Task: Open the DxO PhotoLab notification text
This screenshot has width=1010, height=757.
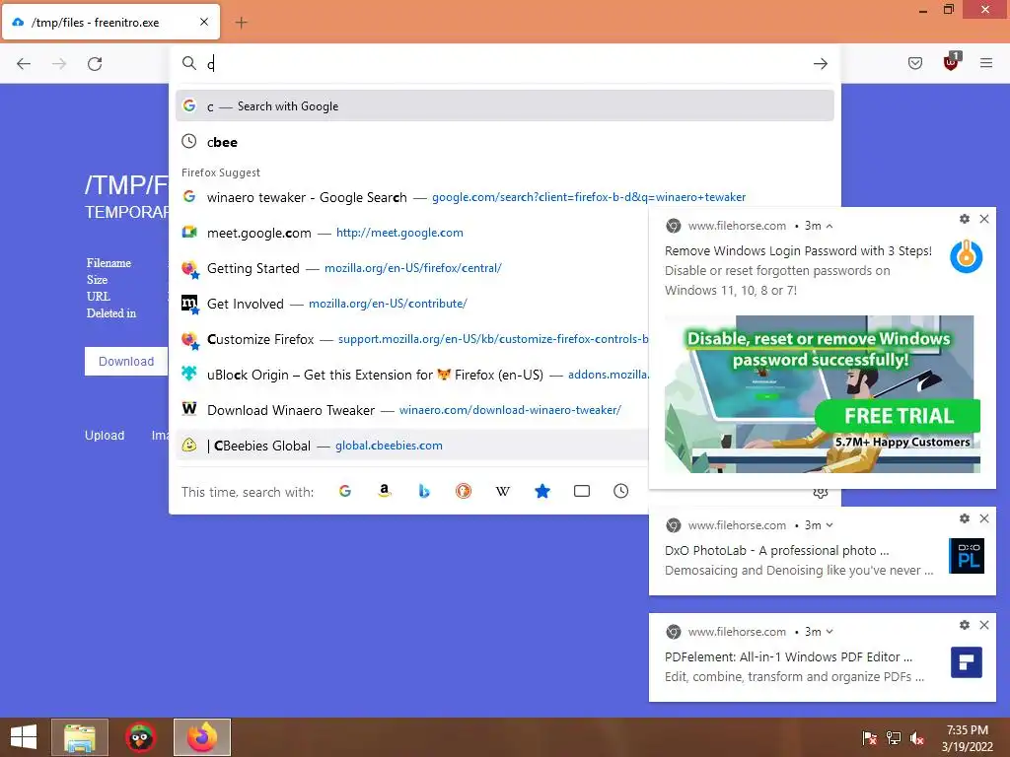Action: pos(799,560)
